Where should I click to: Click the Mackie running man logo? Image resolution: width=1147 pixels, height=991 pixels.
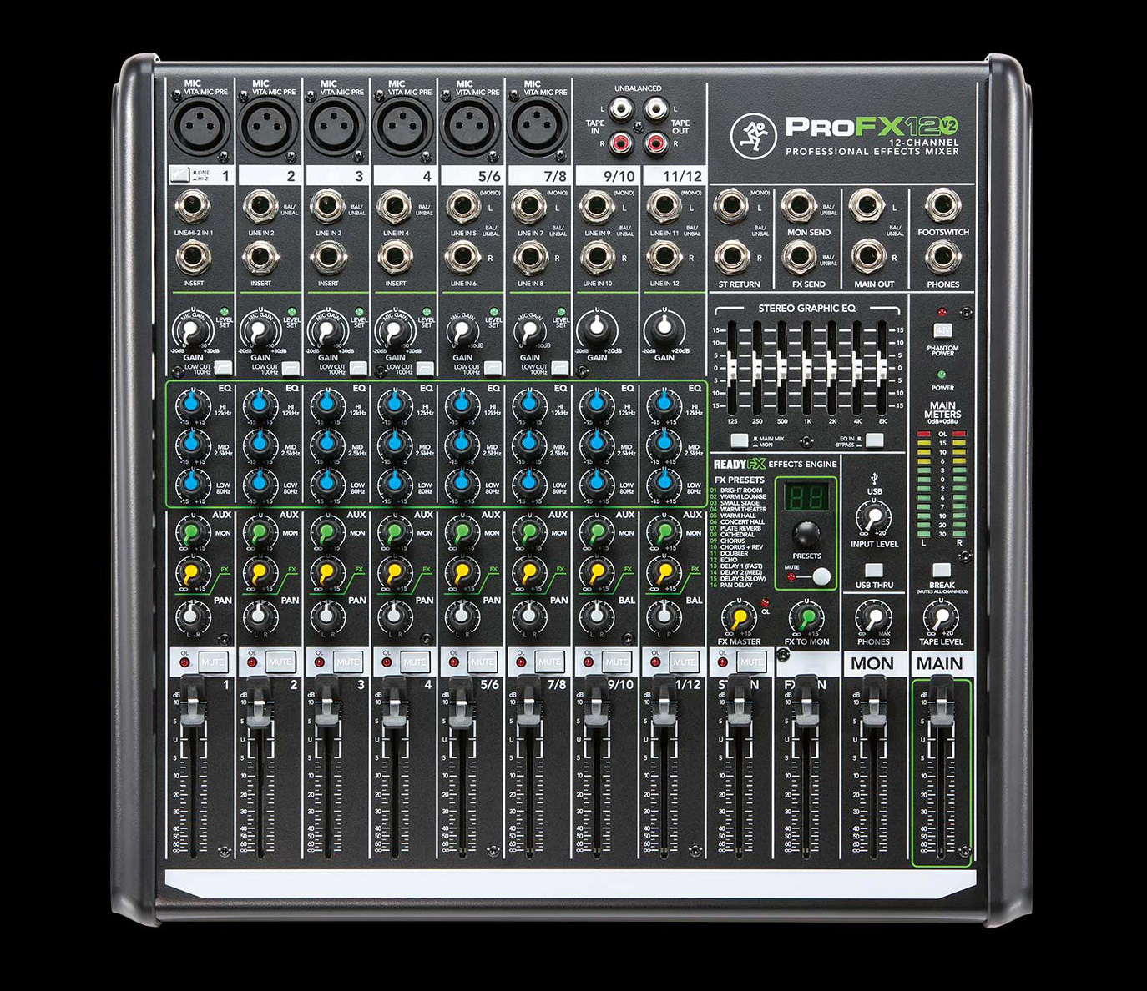754,135
